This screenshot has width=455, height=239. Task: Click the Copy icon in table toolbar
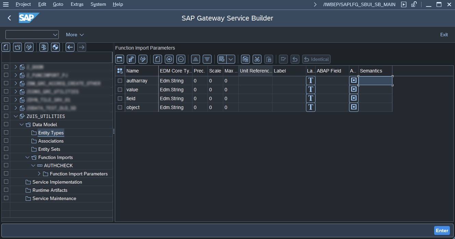pos(245,59)
